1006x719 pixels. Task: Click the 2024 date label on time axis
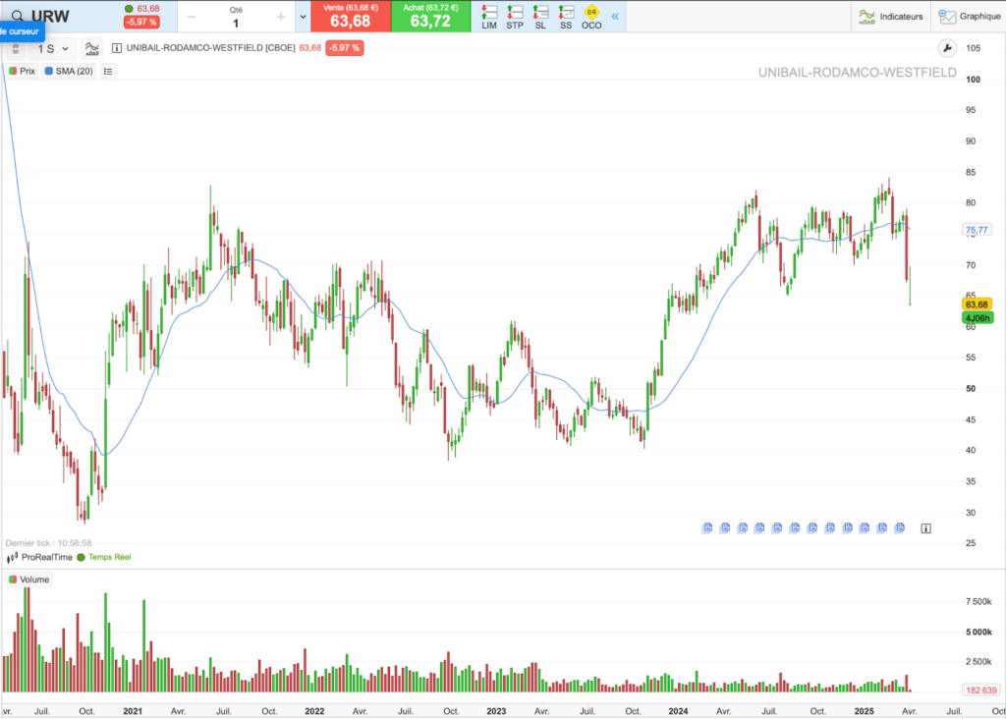tap(678, 711)
